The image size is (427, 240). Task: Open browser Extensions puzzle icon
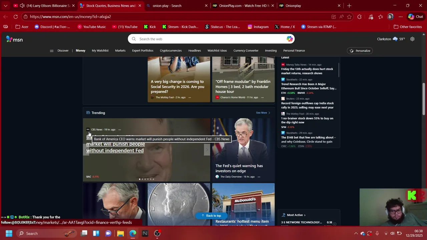click(x=359, y=17)
